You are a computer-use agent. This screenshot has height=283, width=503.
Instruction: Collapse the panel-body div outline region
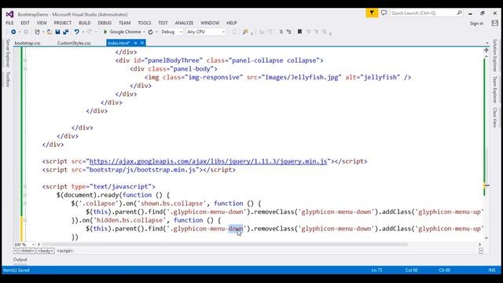[25, 68]
